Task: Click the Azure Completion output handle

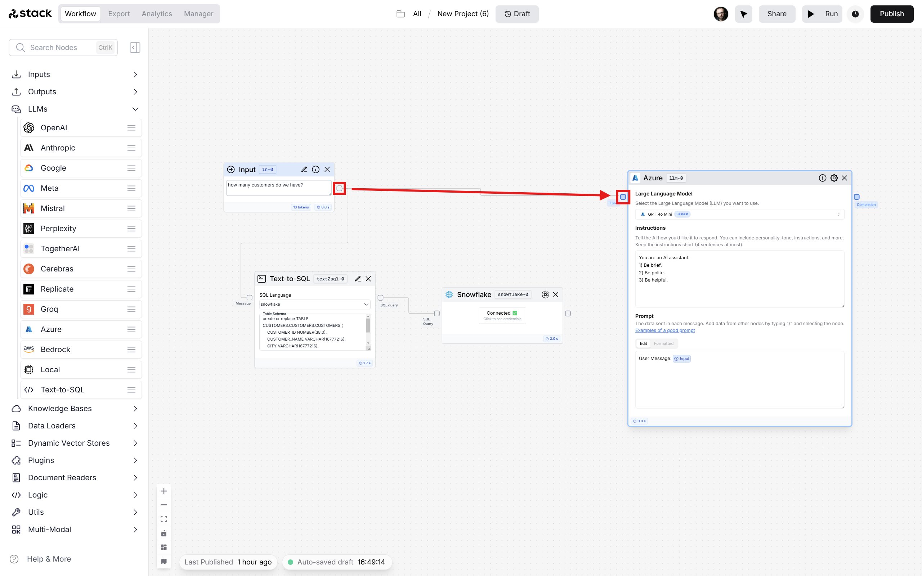Action: [856, 197]
